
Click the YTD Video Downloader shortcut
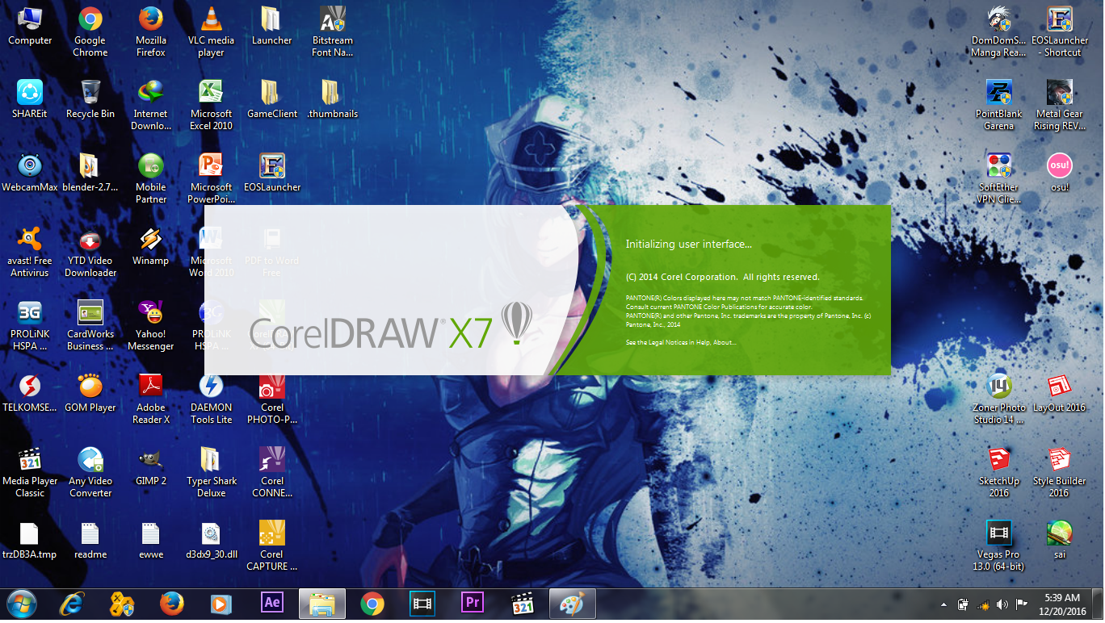coord(90,253)
